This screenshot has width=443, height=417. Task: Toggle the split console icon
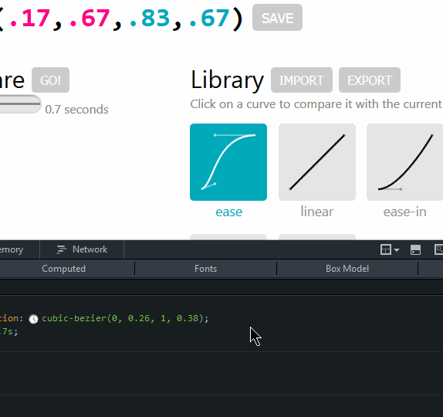[x=415, y=250]
